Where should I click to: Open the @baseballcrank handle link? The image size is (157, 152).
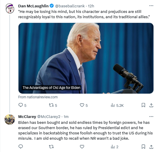pos(70,6)
